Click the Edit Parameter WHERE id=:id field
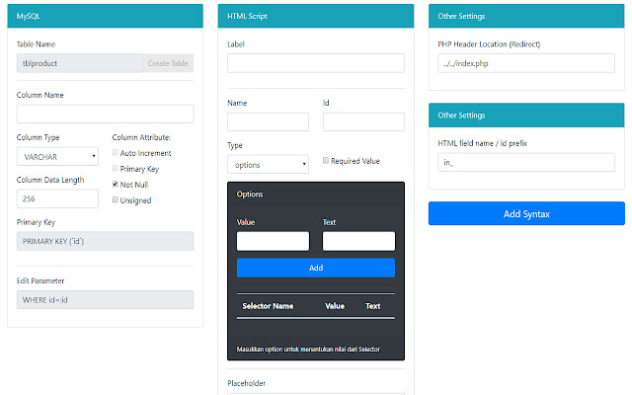632x395 pixels. [x=106, y=300]
